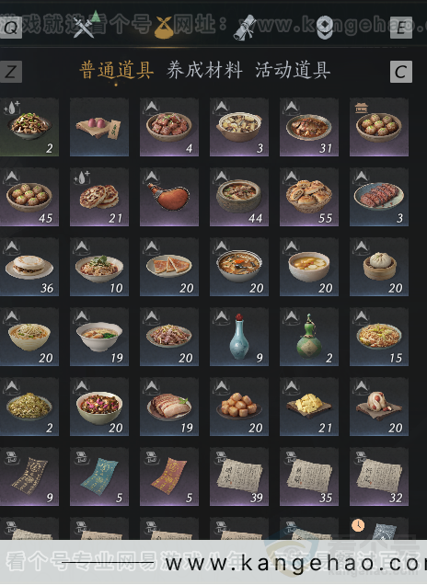This screenshot has height=585, width=427.
Task: Switch to the 养成材料 tab
Action: tap(204, 70)
